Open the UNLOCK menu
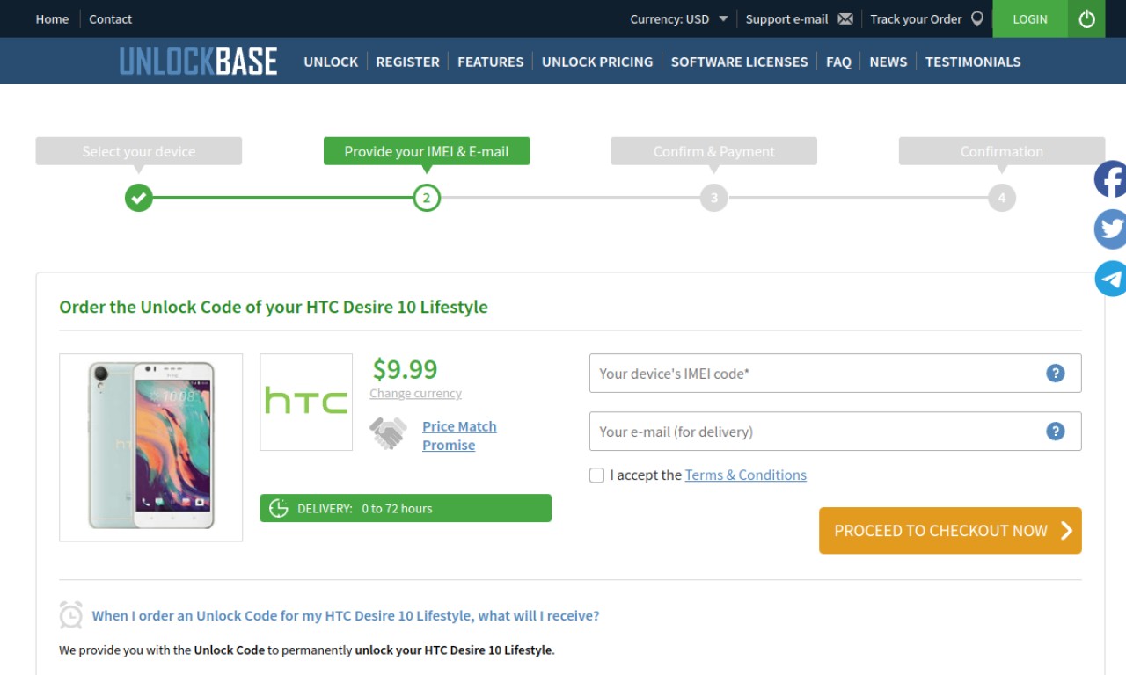This screenshot has width=1126, height=675. point(331,62)
